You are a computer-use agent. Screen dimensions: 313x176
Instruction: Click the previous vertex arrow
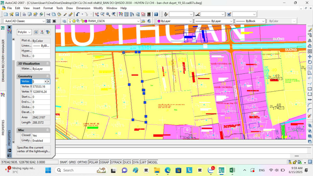coord(46,81)
